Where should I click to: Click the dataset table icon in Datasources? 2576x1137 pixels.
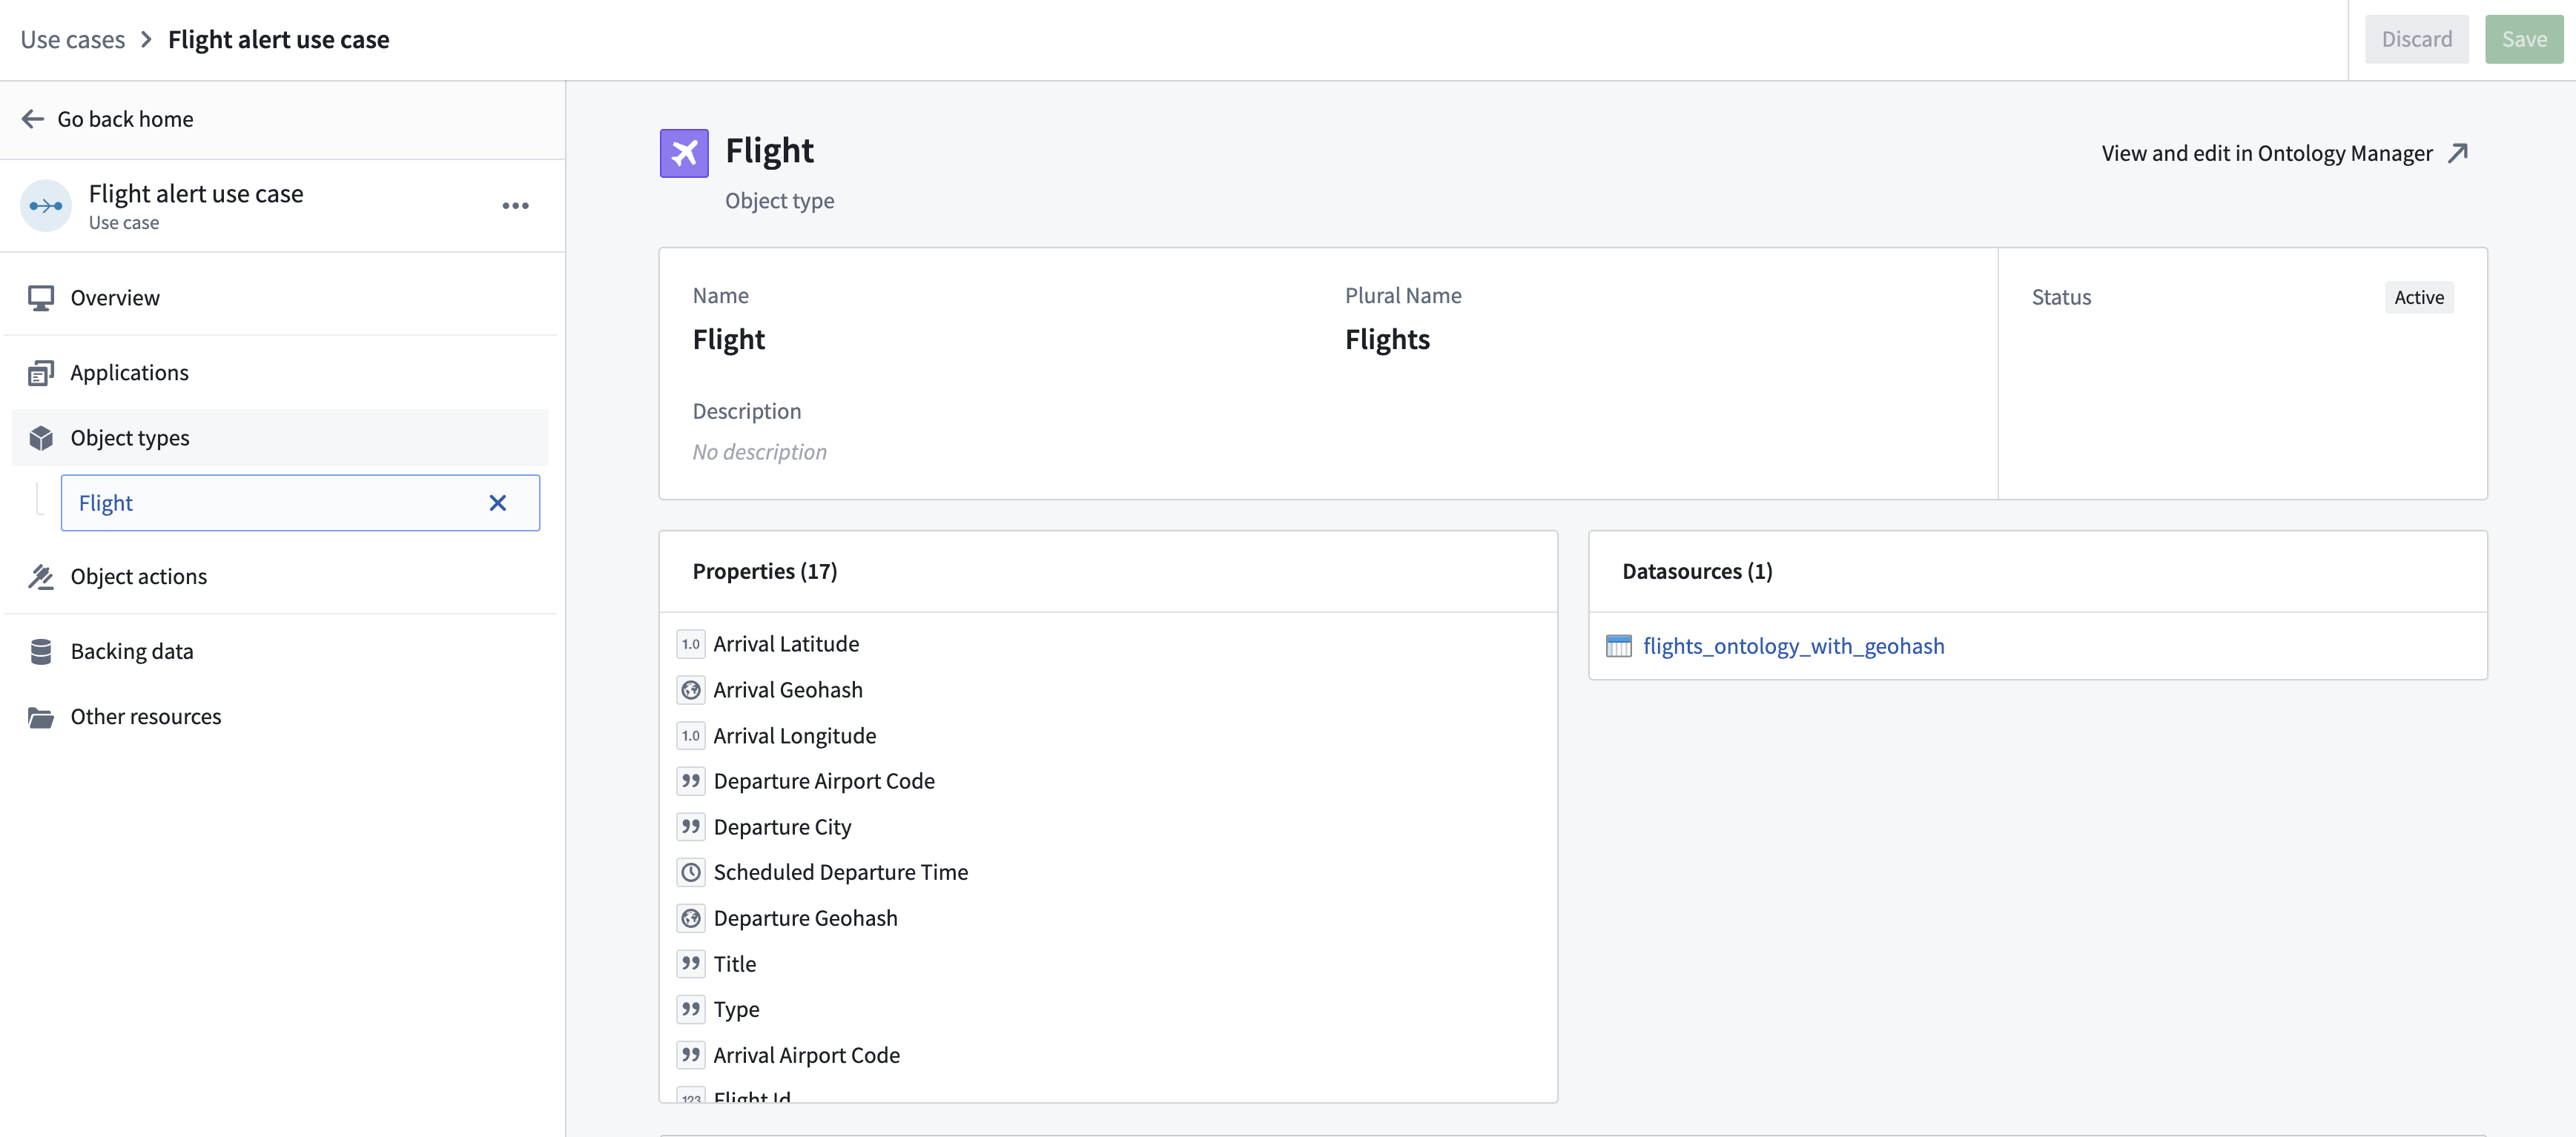(1619, 646)
